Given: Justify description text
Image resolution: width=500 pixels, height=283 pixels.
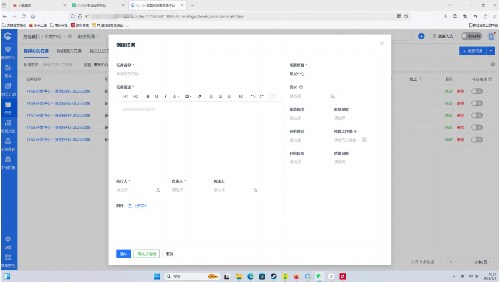Looking at the screenshot, I should (x=229, y=97).
